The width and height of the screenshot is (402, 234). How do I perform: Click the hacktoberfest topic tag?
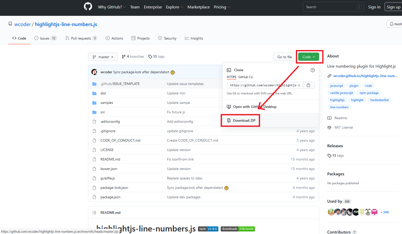click(x=379, y=100)
